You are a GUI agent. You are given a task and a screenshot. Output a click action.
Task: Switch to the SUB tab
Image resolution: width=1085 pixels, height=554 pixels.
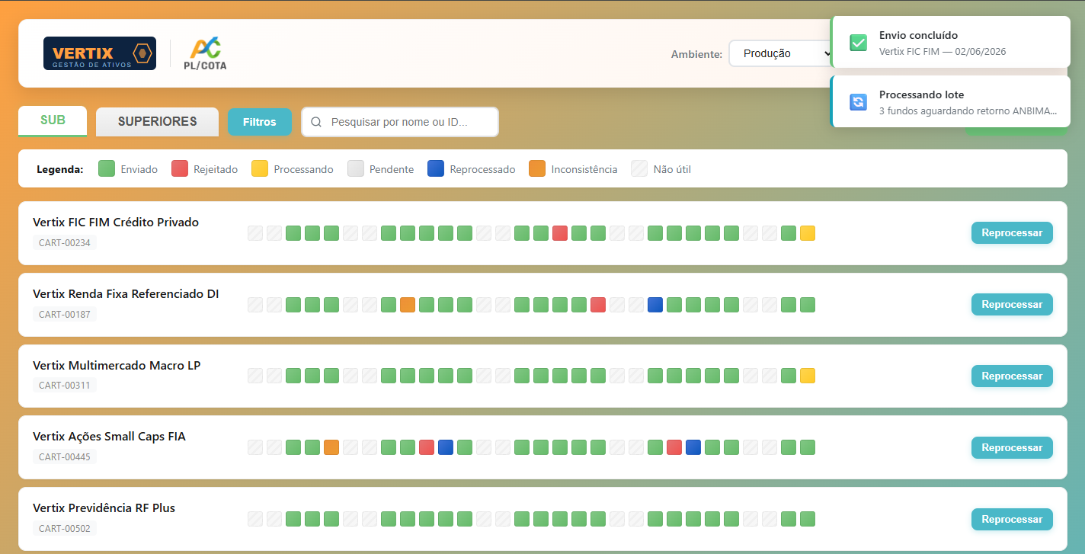[x=53, y=121]
